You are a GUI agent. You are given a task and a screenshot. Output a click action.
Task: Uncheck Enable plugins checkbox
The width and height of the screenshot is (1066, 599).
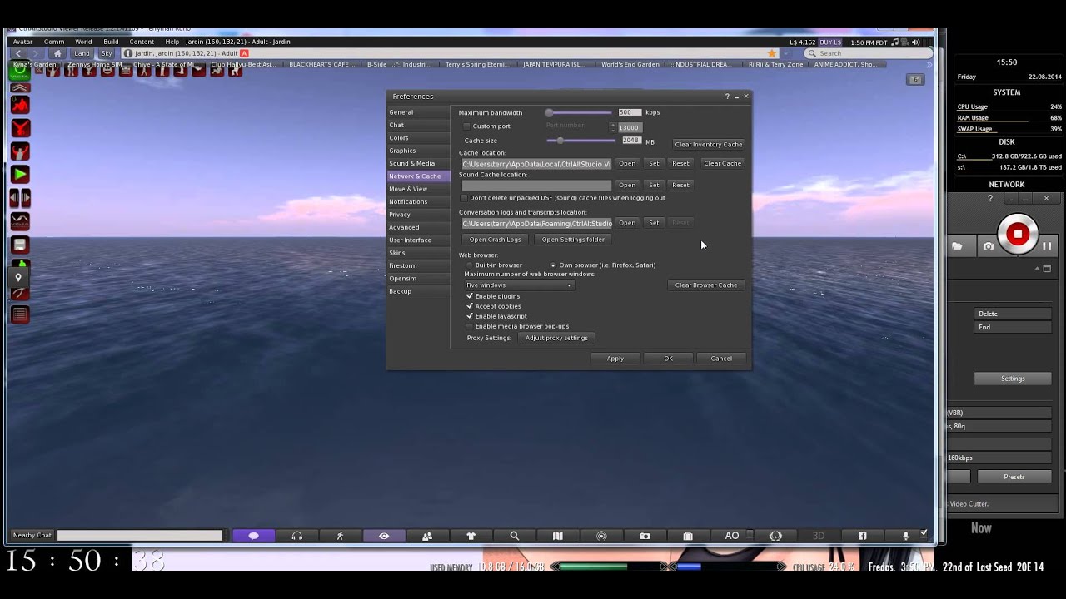click(x=470, y=296)
